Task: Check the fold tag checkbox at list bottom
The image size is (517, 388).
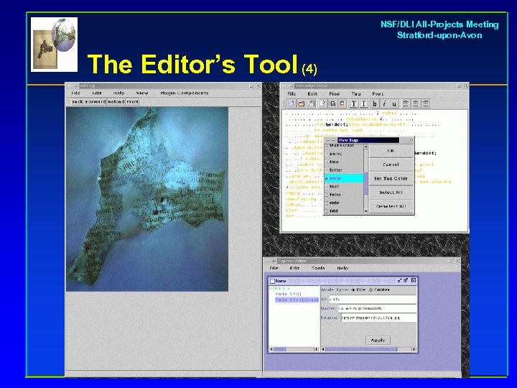Action: point(327,211)
